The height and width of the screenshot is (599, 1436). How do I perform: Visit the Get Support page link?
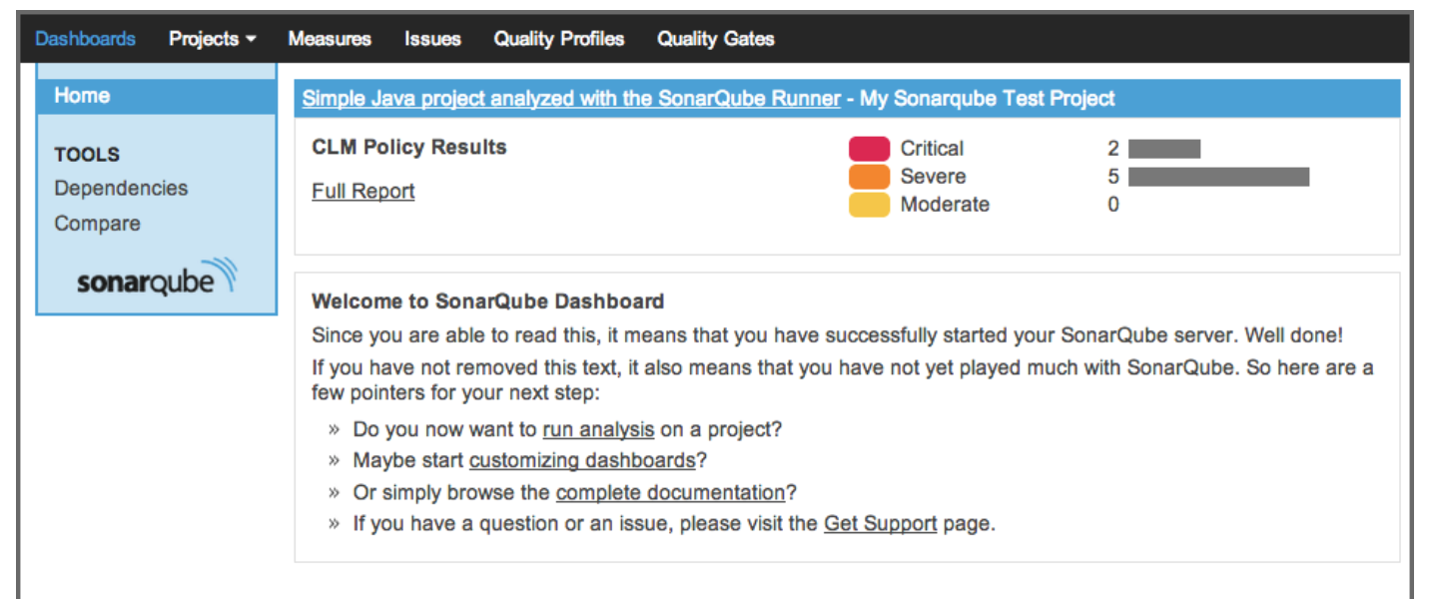(x=880, y=524)
